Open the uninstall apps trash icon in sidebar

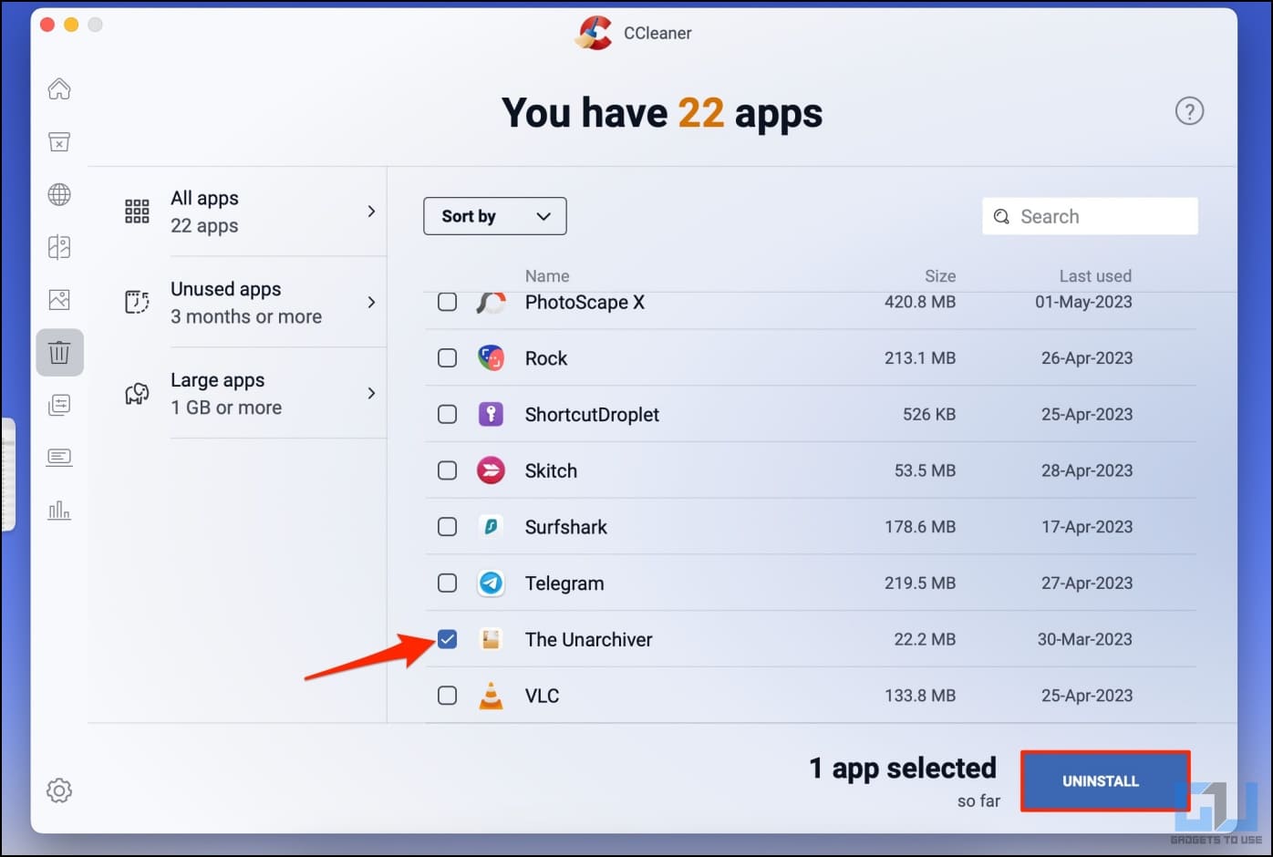click(59, 352)
